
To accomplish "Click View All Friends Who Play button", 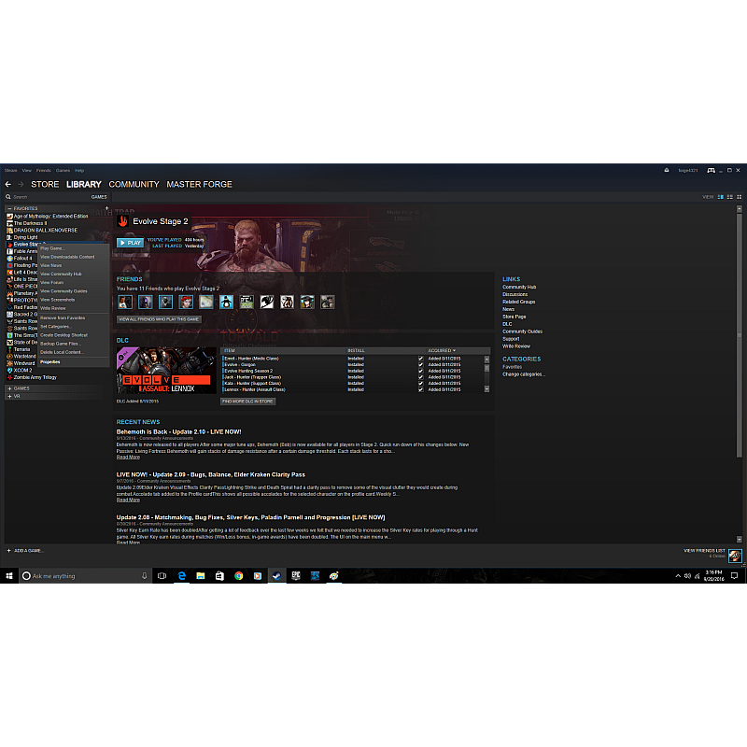I will point(159,319).
